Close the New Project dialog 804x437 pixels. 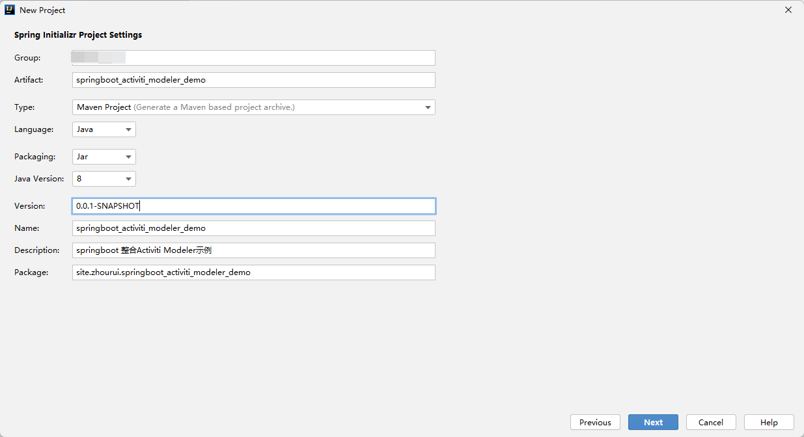point(788,10)
